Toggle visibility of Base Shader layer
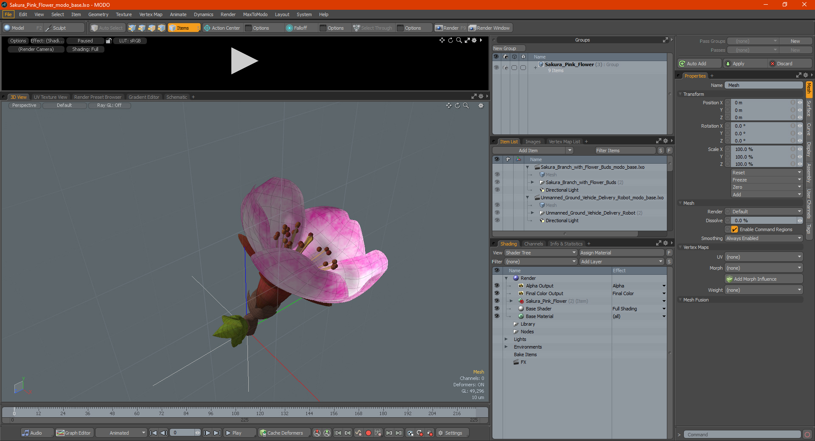 click(497, 309)
